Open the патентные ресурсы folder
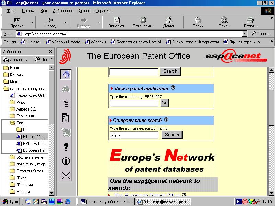The height and width of the screenshot is (206, 275). [24, 89]
